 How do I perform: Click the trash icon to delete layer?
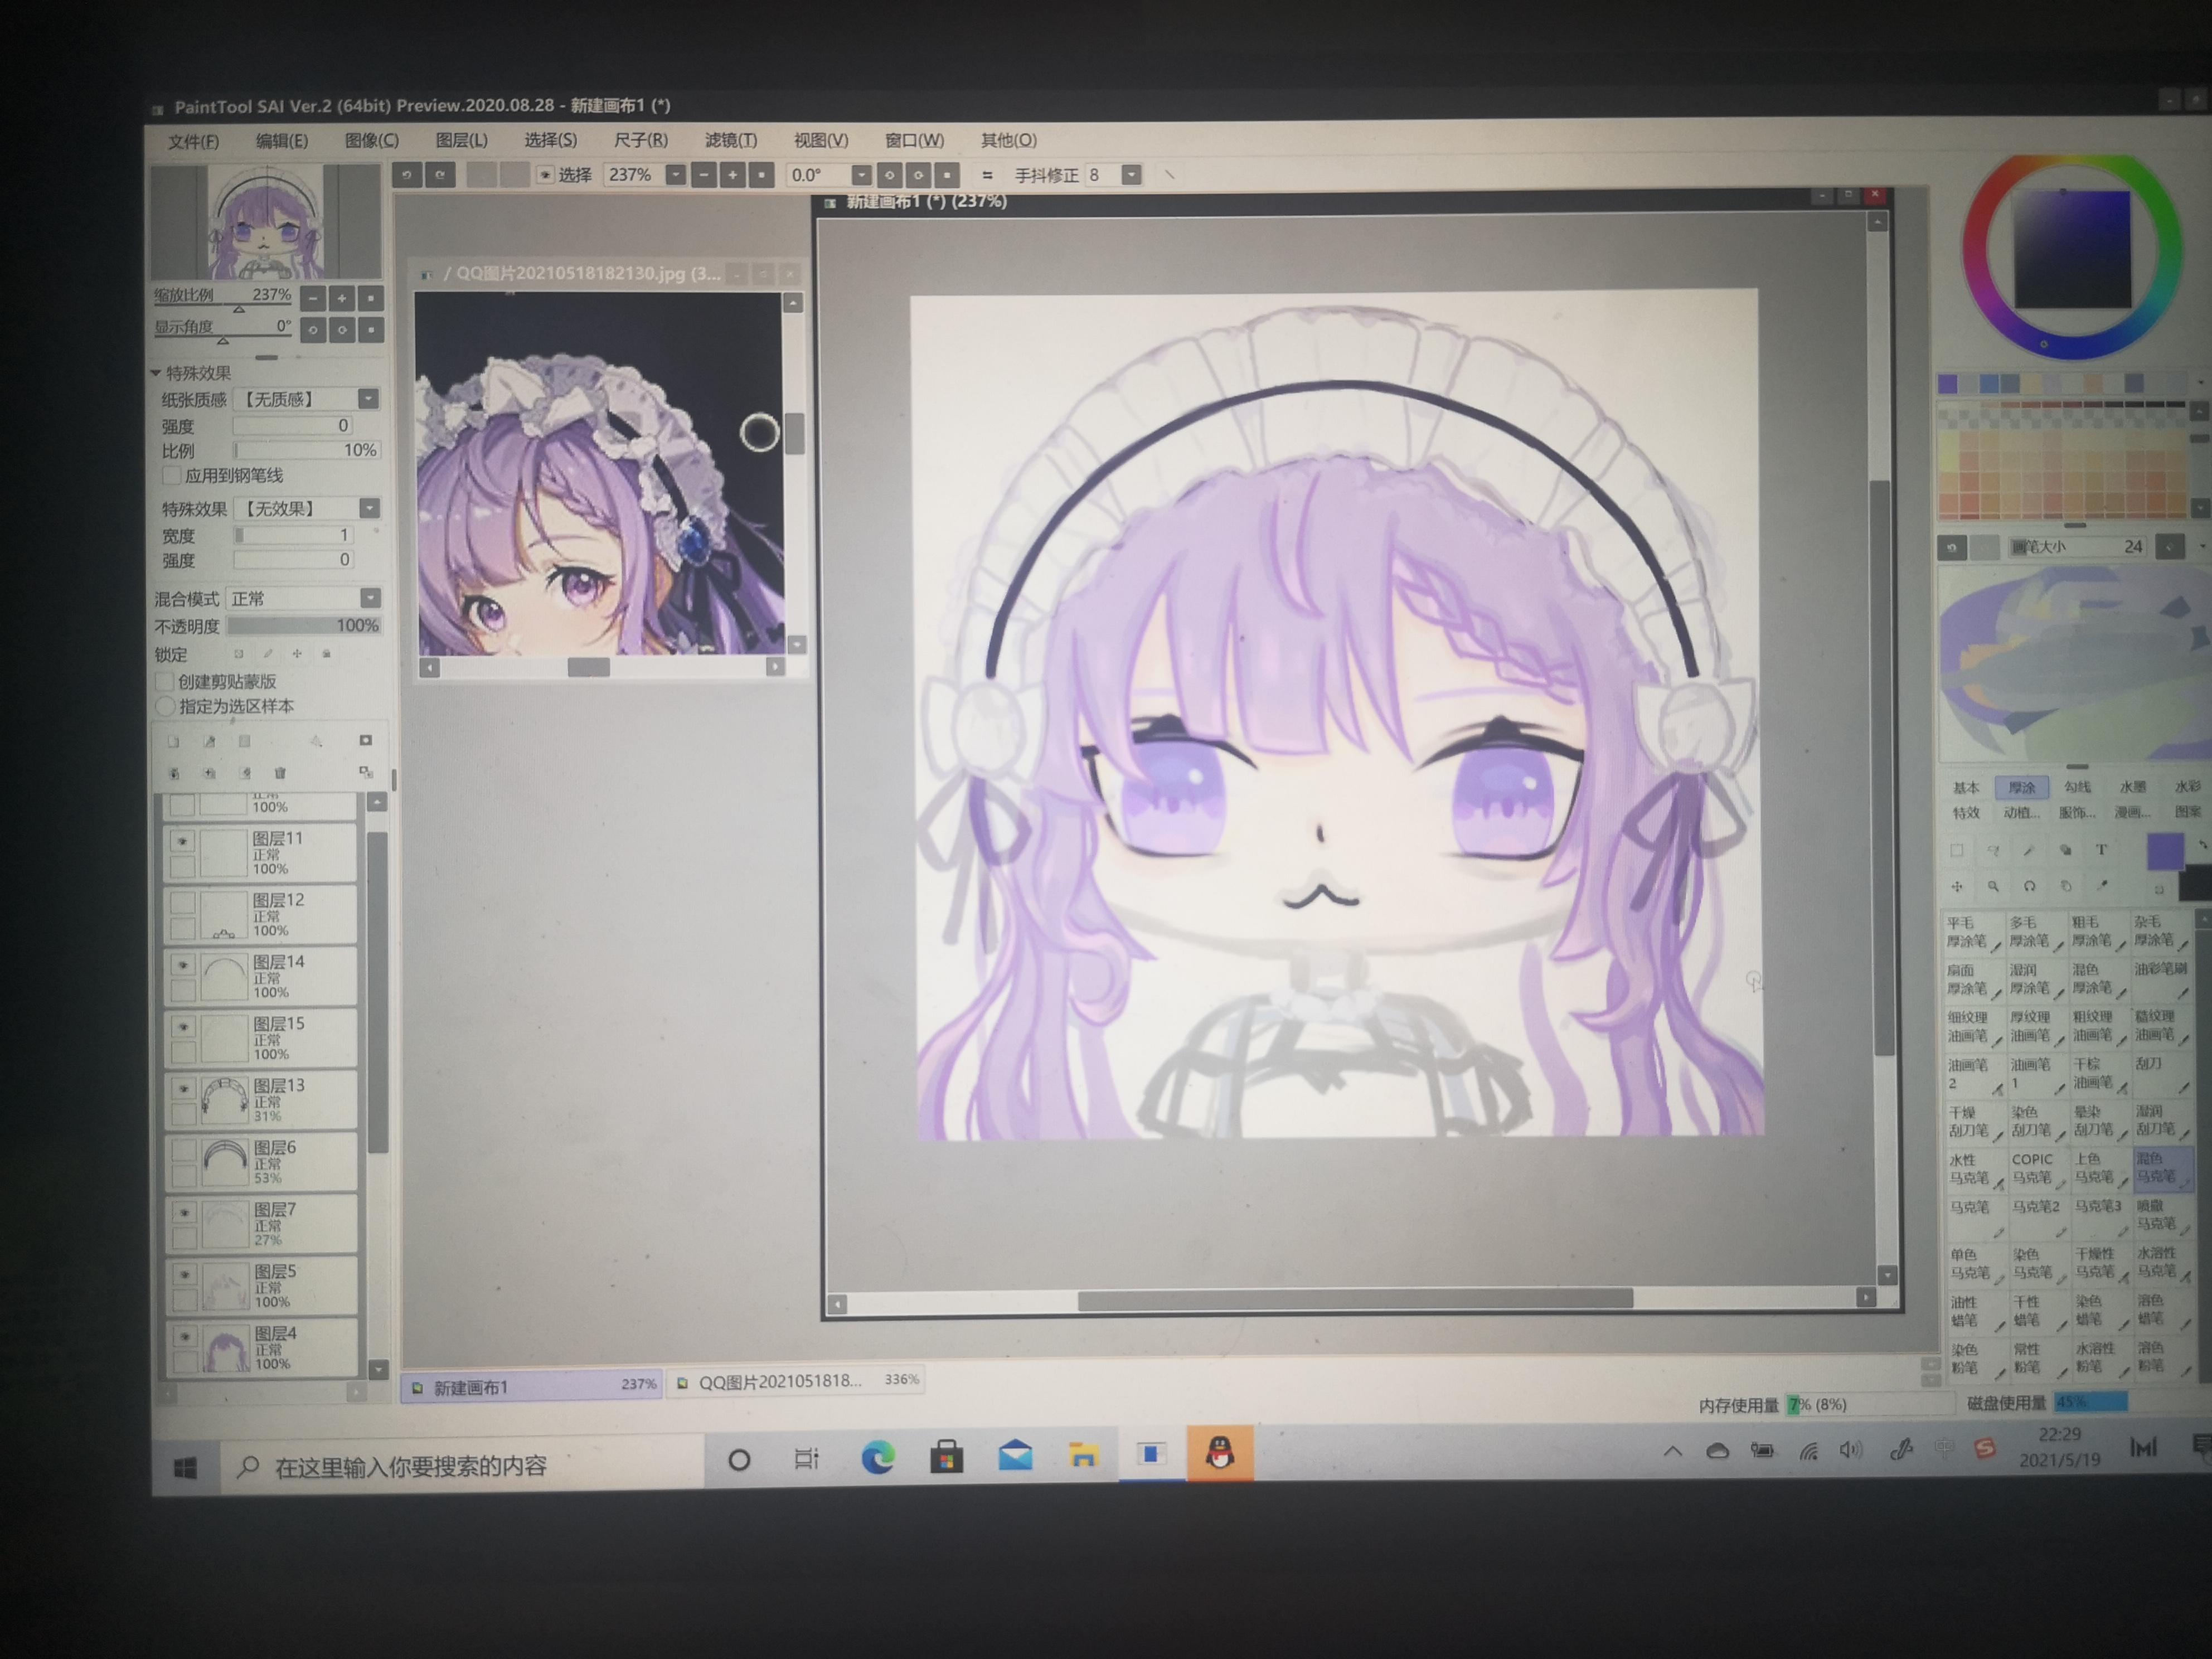pyautogui.click(x=280, y=773)
